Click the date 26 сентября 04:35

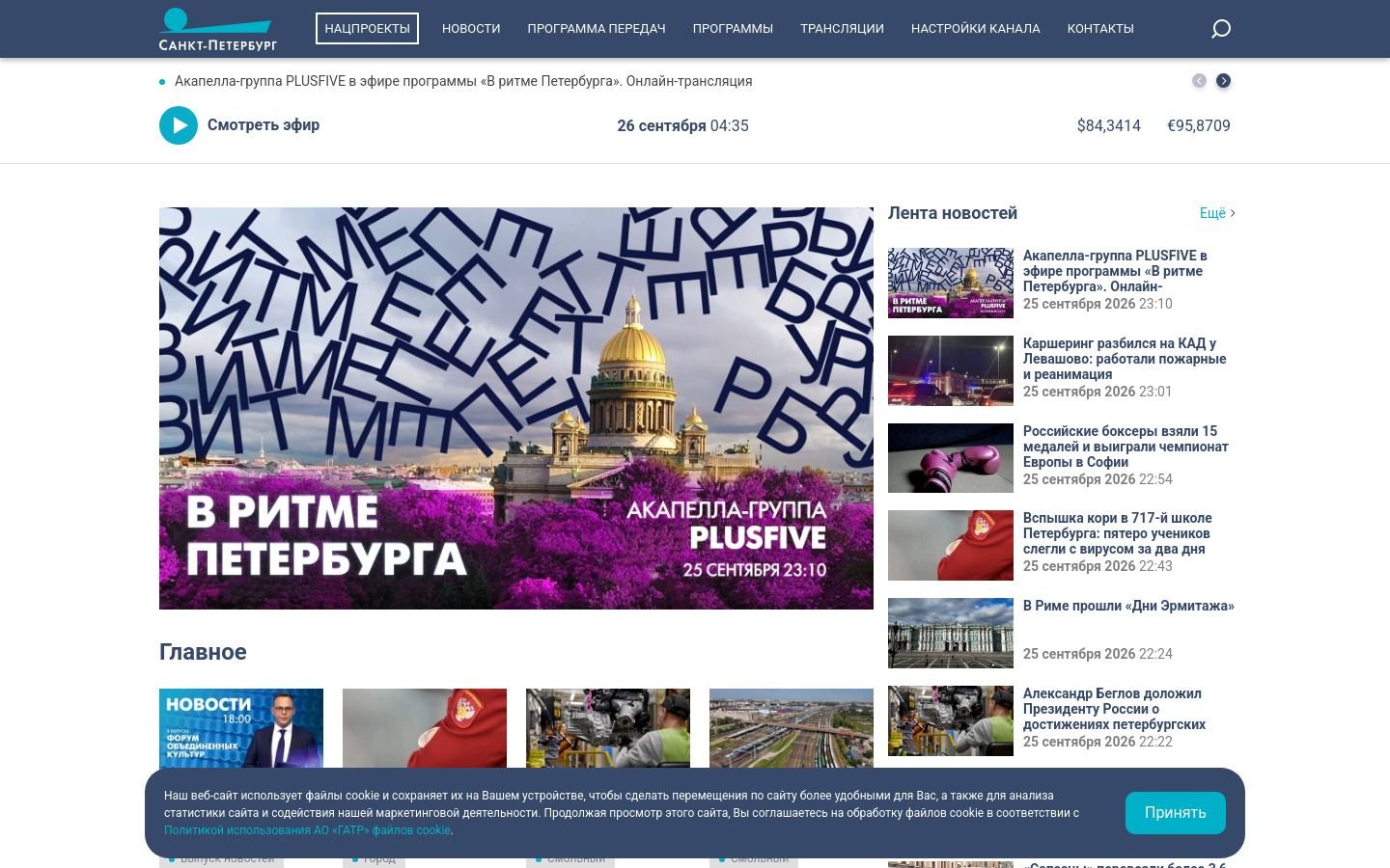683,125
